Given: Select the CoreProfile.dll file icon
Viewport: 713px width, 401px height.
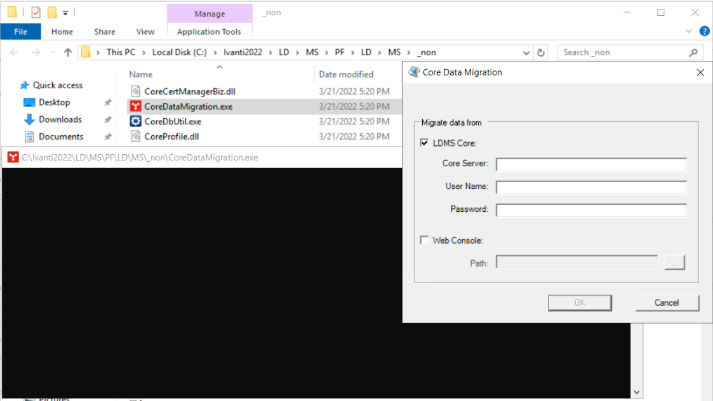Looking at the screenshot, I should [x=135, y=136].
